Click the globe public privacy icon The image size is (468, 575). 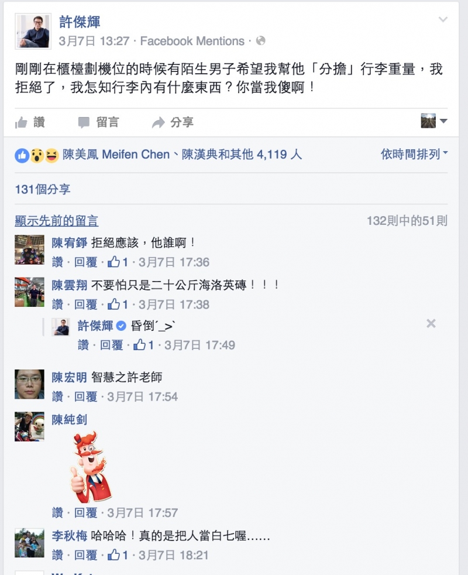(x=260, y=41)
